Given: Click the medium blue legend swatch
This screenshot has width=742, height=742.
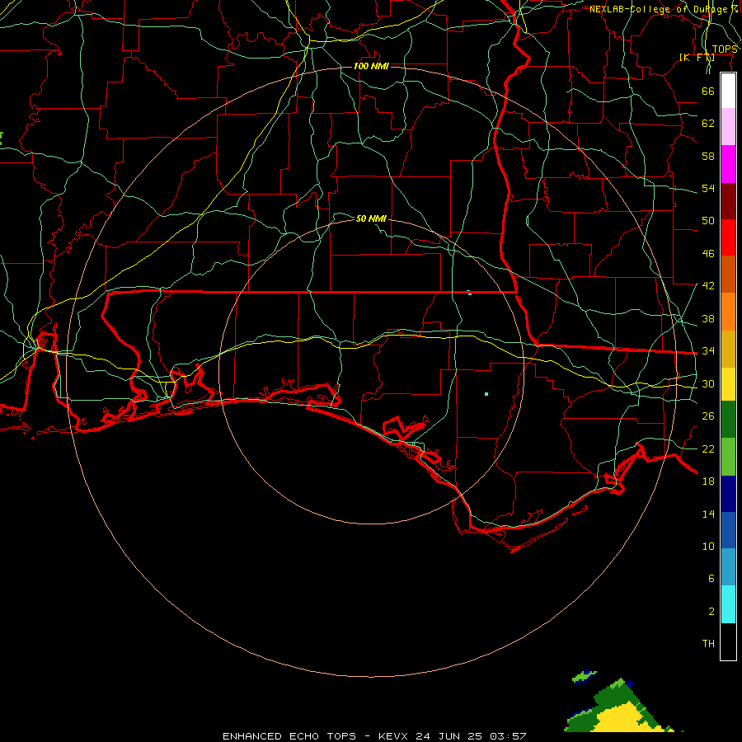Looking at the screenshot, I should click(728, 530).
